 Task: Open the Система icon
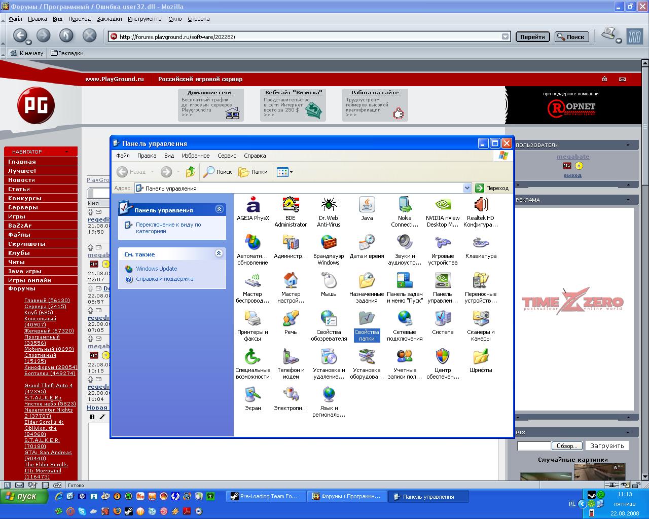pyautogui.click(x=443, y=319)
